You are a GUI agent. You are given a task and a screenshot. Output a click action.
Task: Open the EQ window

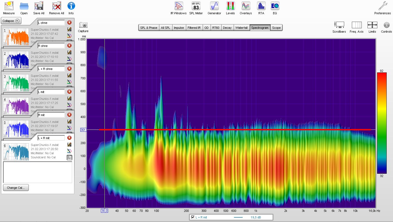[275, 8]
